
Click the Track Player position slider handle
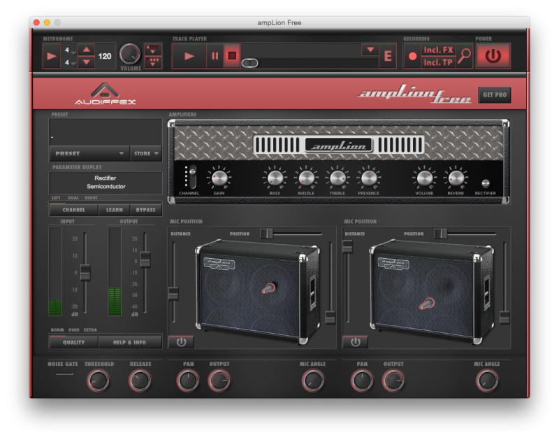tap(250, 63)
